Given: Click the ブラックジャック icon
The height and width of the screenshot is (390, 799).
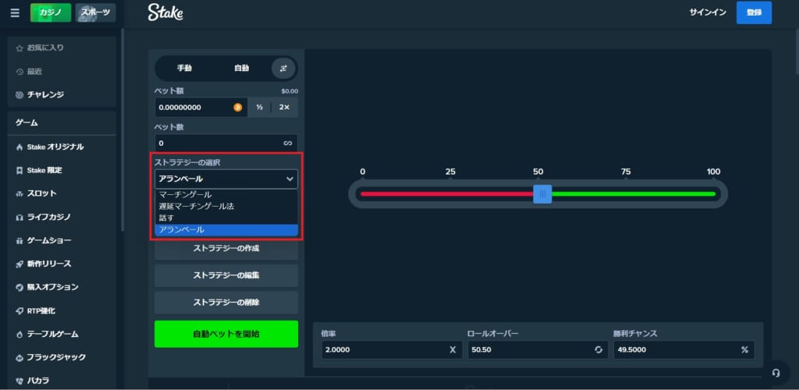Looking at the screenshot, I should 20,357.
